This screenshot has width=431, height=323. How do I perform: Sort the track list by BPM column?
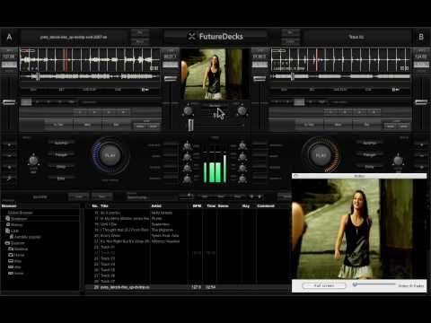coord(197,205)
